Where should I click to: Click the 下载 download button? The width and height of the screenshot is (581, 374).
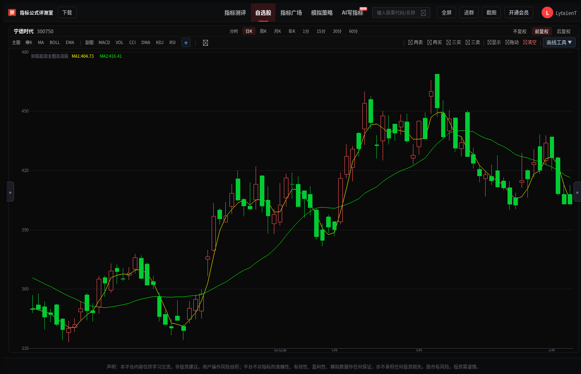point(67,13)
